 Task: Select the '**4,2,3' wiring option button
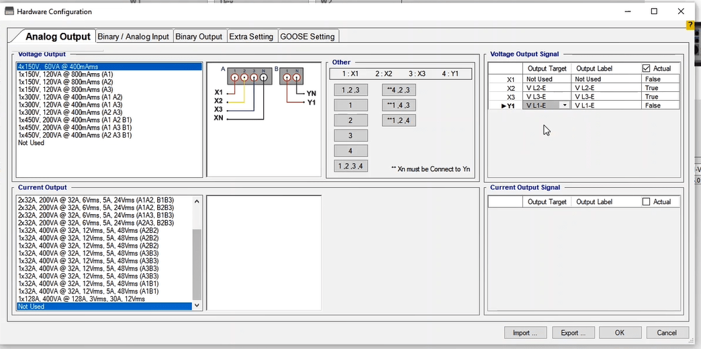pyautogui.click(x=398, y=89)
